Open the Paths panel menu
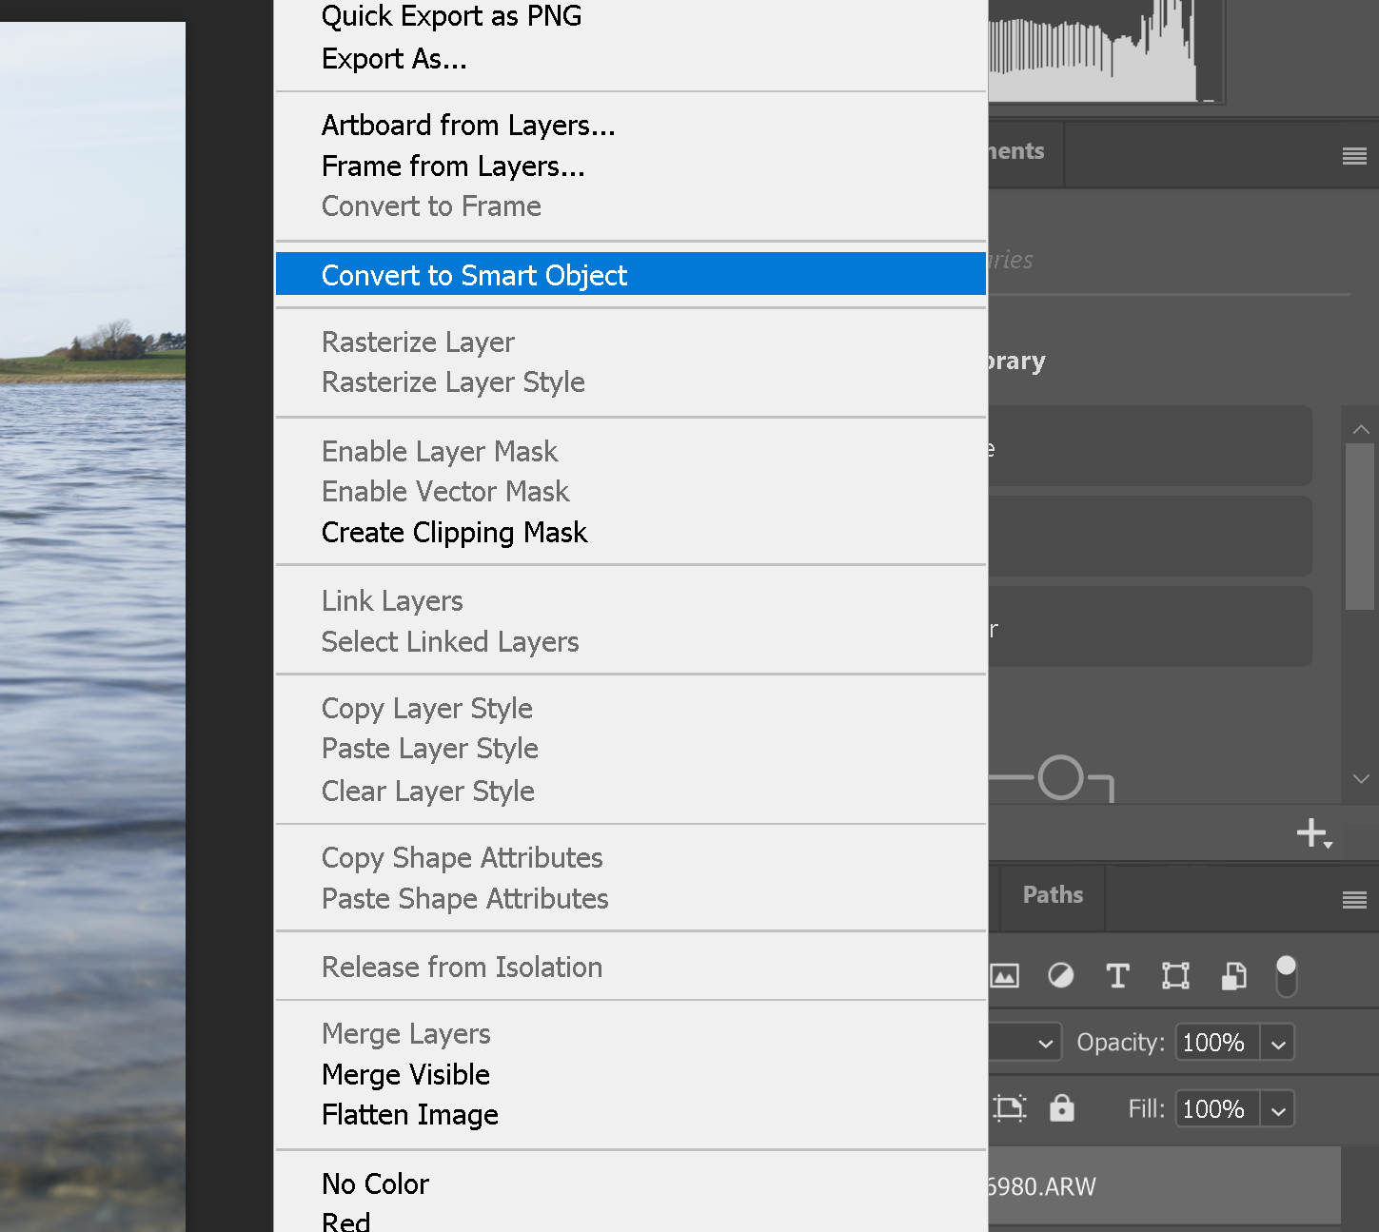Screen dimensions: 1379x1232 click(1353, 897)
